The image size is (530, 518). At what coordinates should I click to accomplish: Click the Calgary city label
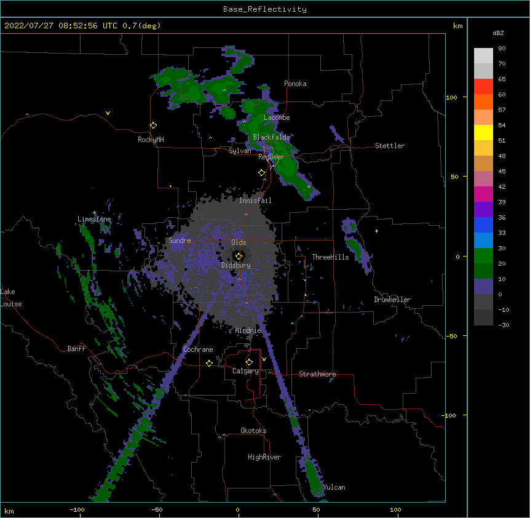tap(245, 371)
